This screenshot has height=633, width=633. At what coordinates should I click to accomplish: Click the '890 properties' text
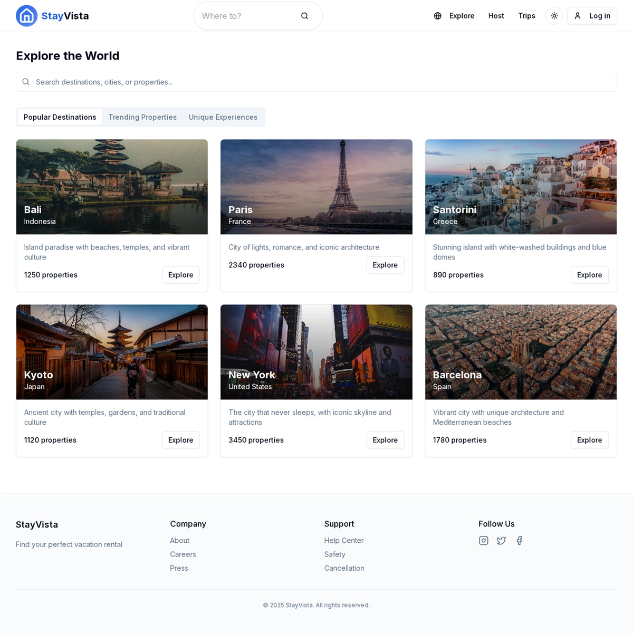click(x=458, y=275)
